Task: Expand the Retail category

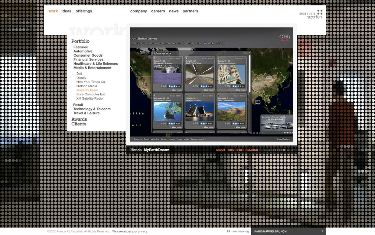Action: [78, 105]
